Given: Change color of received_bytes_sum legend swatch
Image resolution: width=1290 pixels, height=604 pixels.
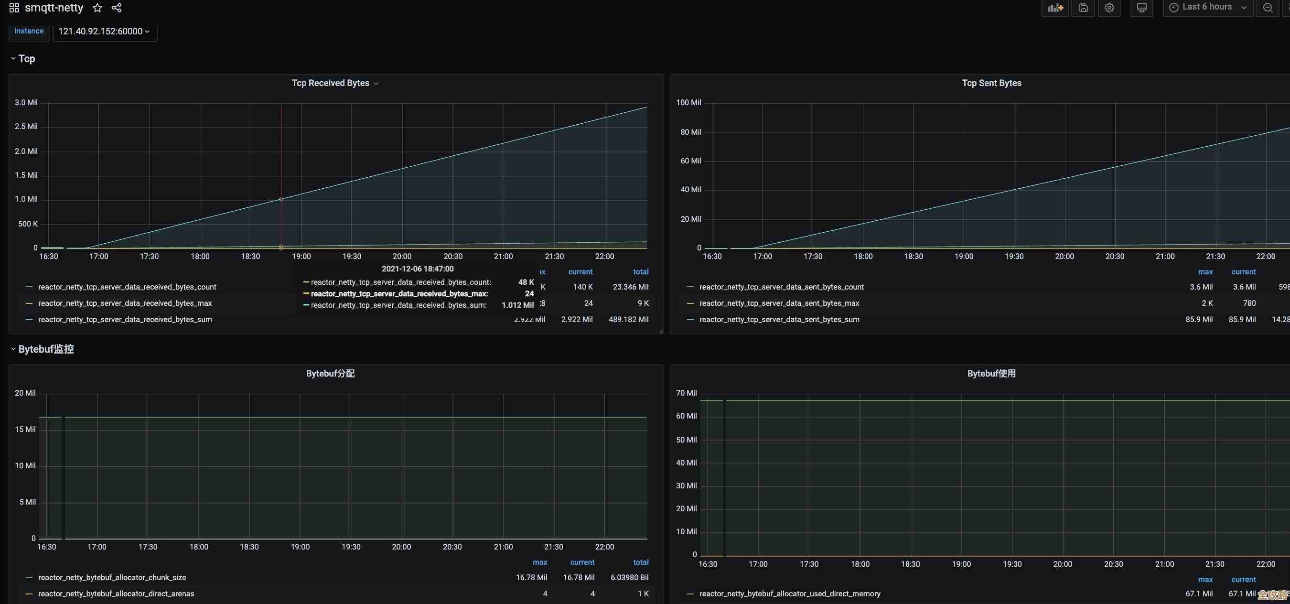Looking at the screenshot, I should [29, 320].
